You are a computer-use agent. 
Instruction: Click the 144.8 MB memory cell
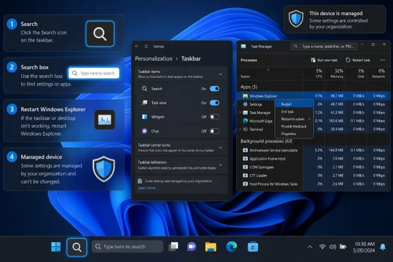[336, 150]
